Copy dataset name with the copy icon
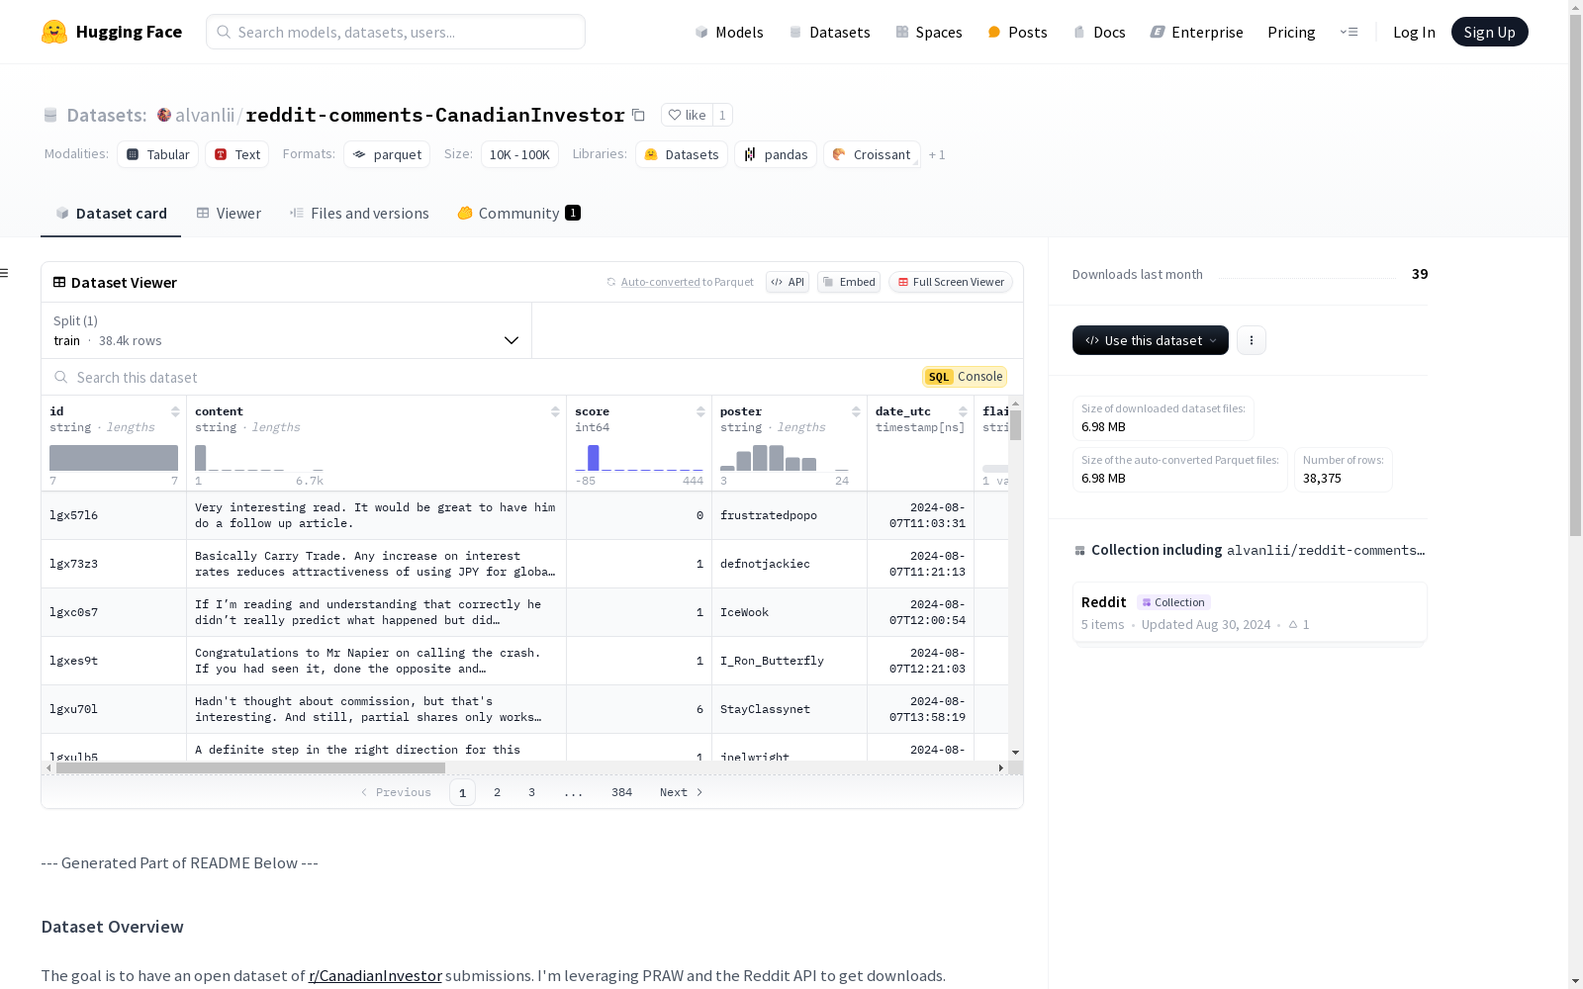The width and height of the screenshot is (1583, 989). 639,115
